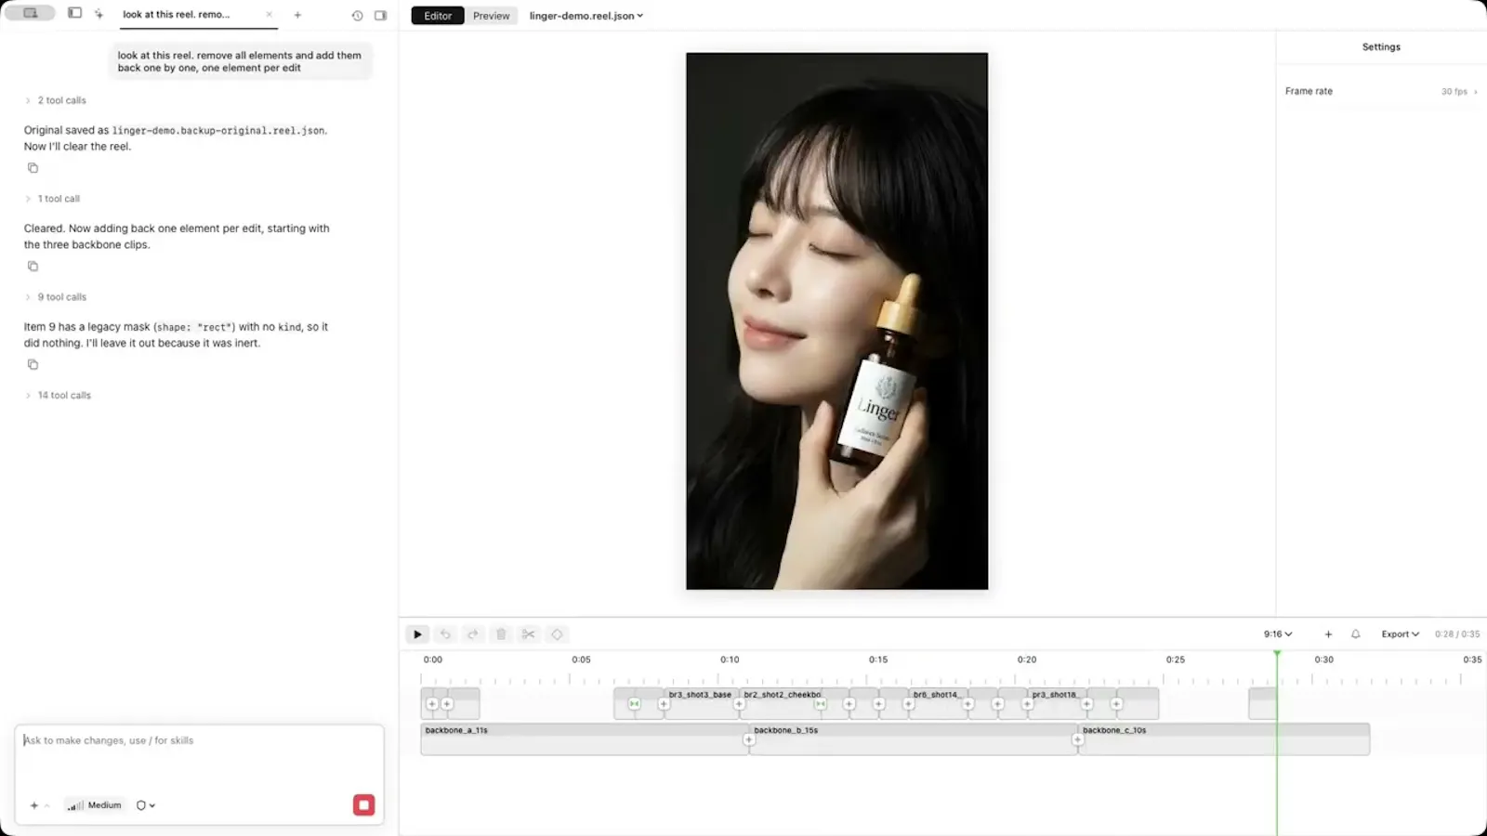Click the redo arrow in timeline toolbar
This screenshot has height=836, width=1487.
[473, 634]
